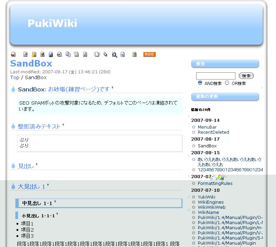276x247 pixels.
Task: Click the sidebar search text field
Action: [x=216, y=76]
